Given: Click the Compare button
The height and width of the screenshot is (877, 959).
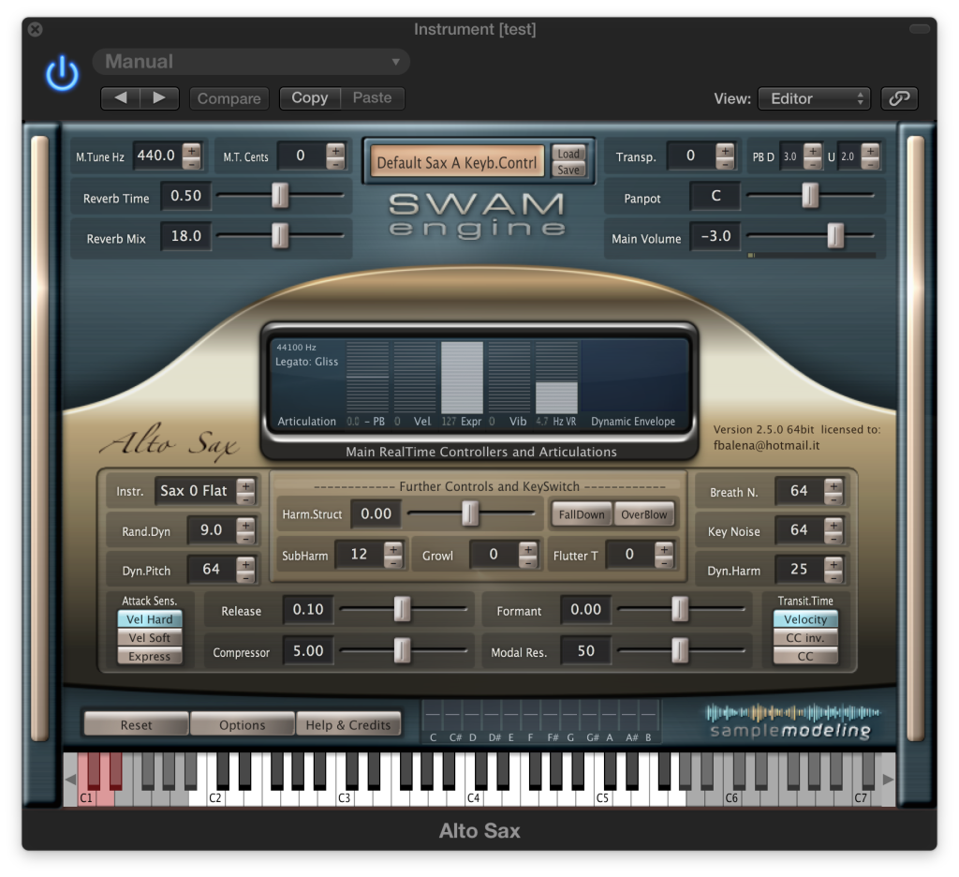Looking at the screenshot, I should pos(229,98).
